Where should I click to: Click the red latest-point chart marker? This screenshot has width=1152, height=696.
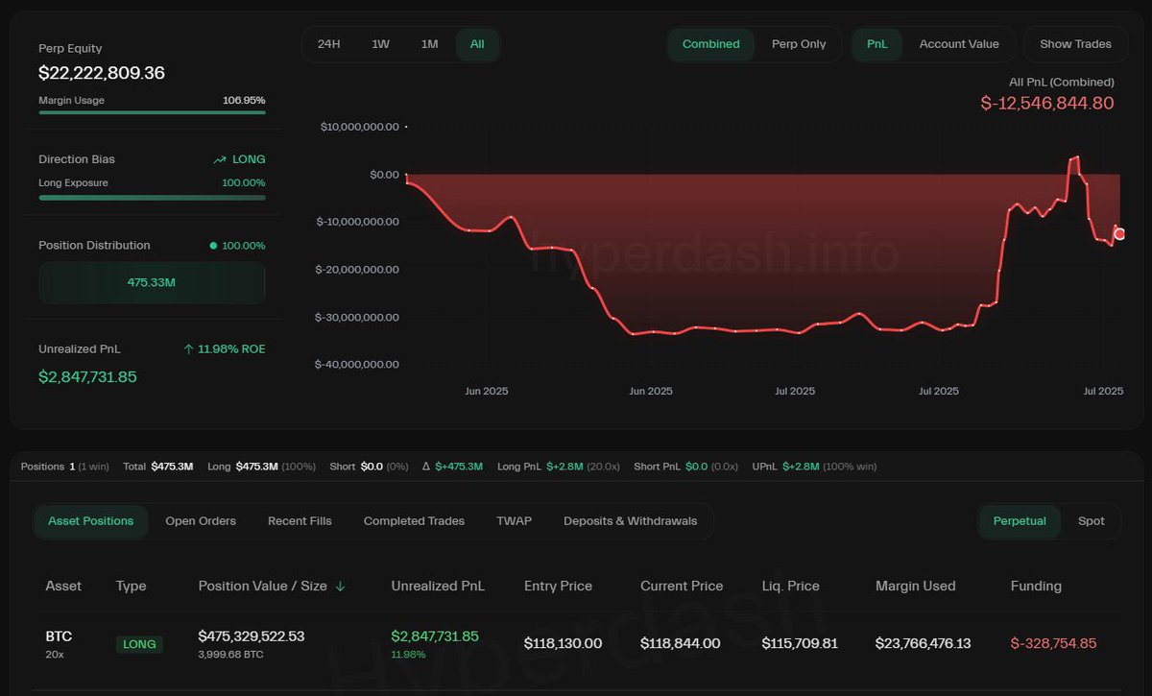(1119, 234)
